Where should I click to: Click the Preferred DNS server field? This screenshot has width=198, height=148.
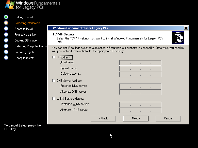[x=140, y=86]
